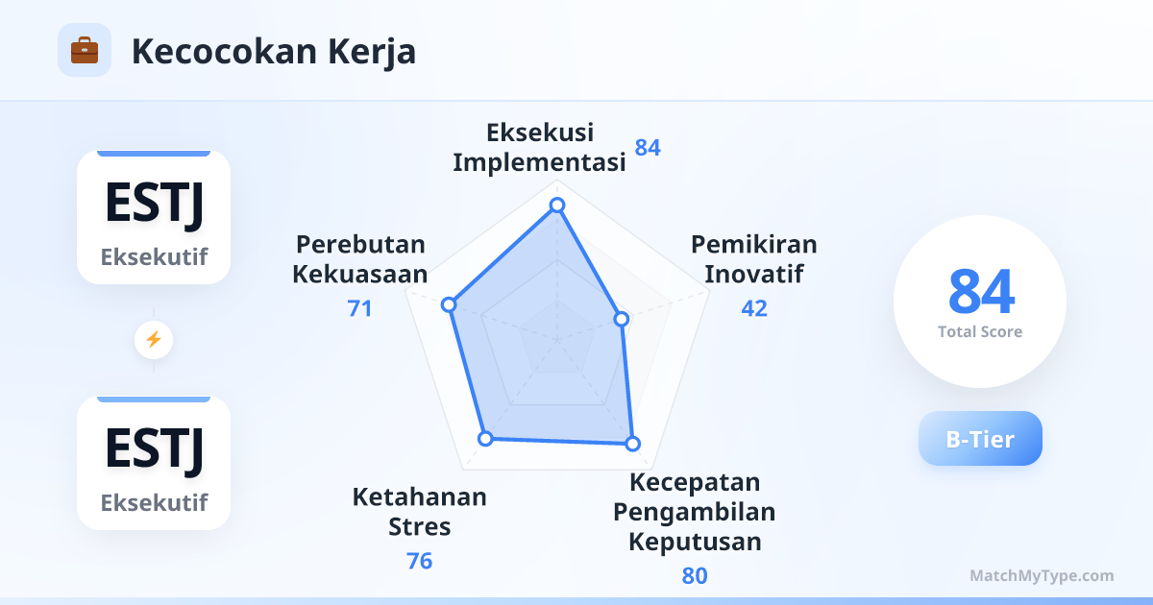The height and width of the screenshot is (605, 1153).
Task: Click the Ketahanan Stres label
Action: pos(420,512)
